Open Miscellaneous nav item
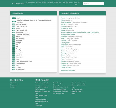Screen dimensions: 116x108 (68, 2)
